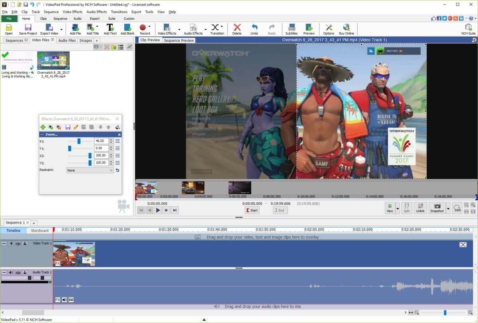Open the Video Effects tool

point(167,29)
